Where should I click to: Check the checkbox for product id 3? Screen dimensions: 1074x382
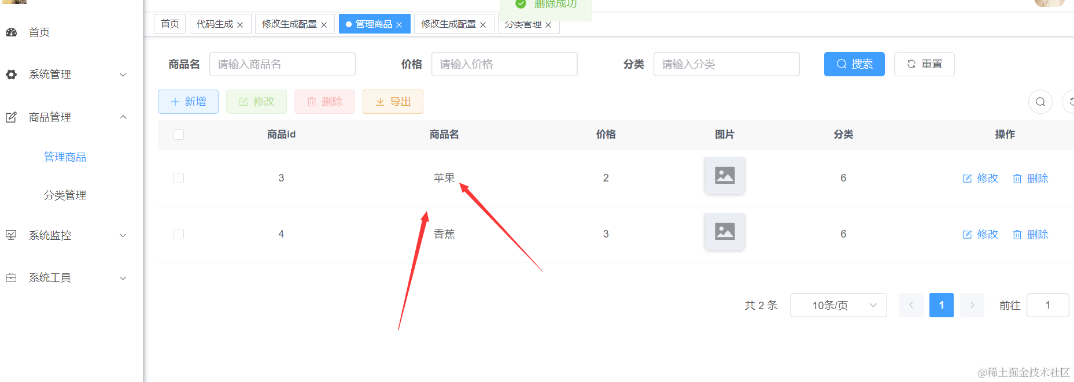tap(179, 178)
